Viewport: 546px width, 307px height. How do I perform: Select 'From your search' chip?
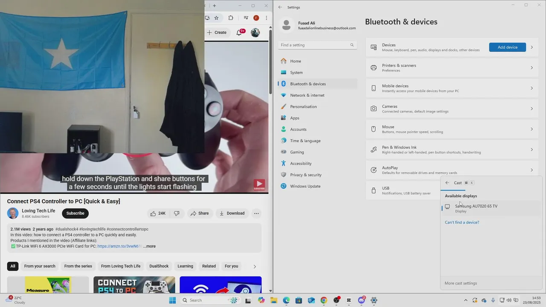click(x=40, y=266)
